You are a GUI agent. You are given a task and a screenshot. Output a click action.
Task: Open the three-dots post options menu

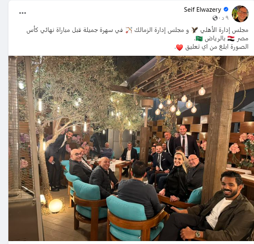pyautogui.click(x=23, y=13)
